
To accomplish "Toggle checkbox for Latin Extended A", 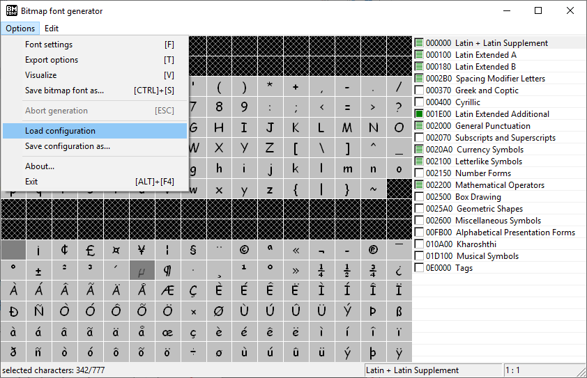I will click(419, 55).
